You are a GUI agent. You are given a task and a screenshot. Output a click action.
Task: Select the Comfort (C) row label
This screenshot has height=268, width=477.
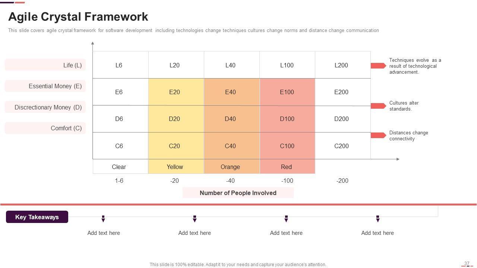(45, 128)
